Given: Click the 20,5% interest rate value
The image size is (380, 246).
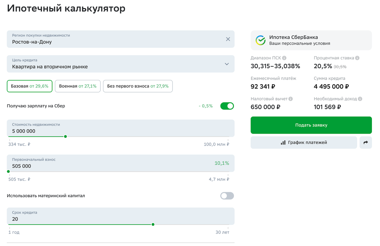Looking at the screenshot, I should [323, 66].
